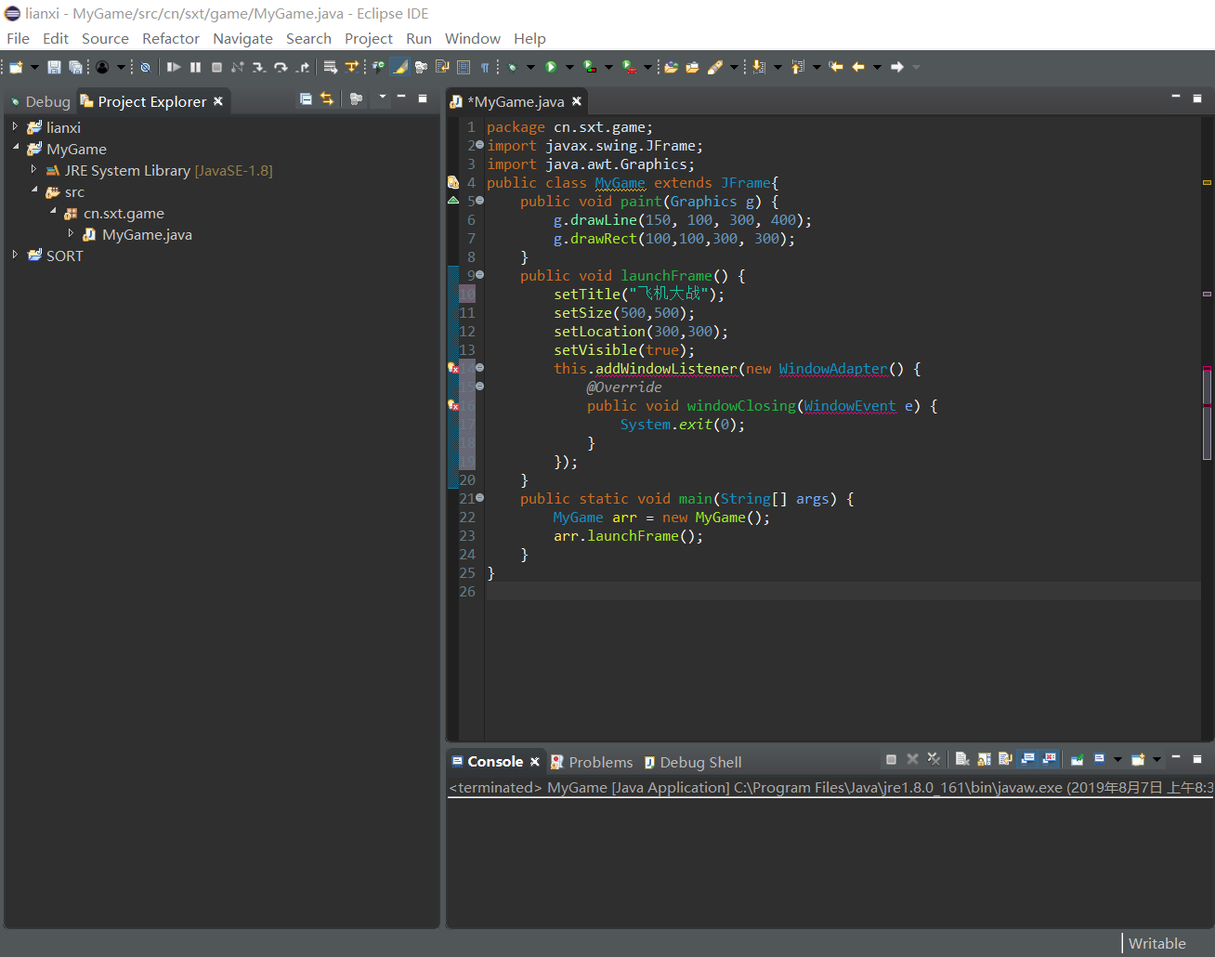Screen dimensions: 1215x957
Task: Toggle Word Wrap in Console
Action: coord(1005,759)
